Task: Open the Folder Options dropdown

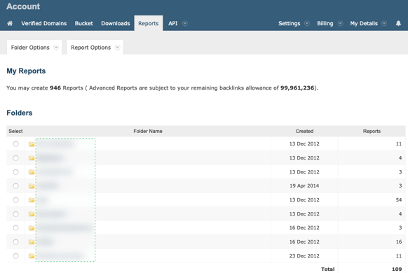Action: coord(34,48)
